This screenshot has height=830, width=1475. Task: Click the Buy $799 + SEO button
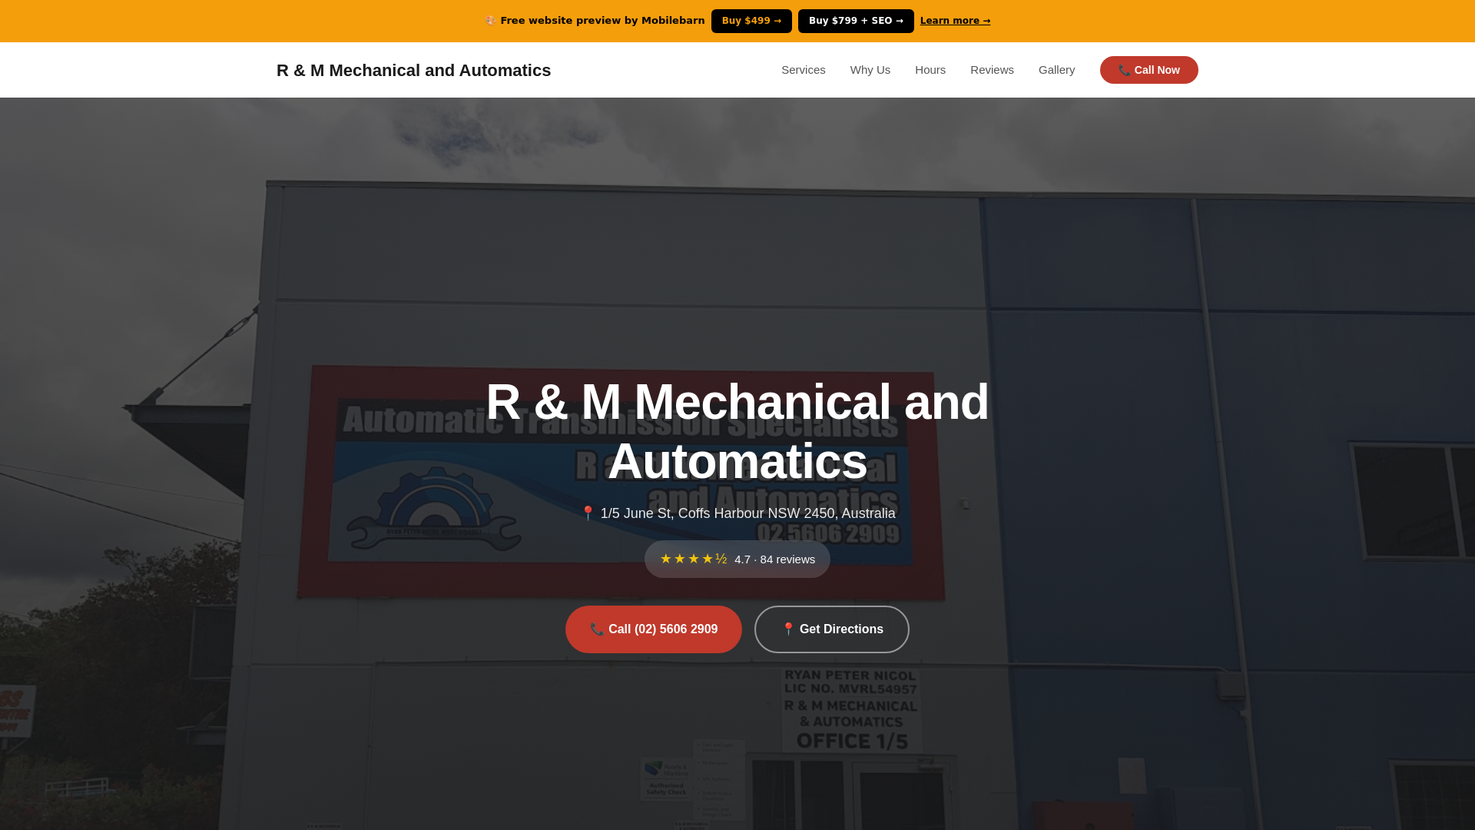(856, 21)
